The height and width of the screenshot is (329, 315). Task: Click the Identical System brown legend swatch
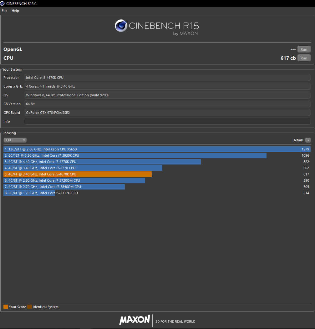click(x=30, y=306)
